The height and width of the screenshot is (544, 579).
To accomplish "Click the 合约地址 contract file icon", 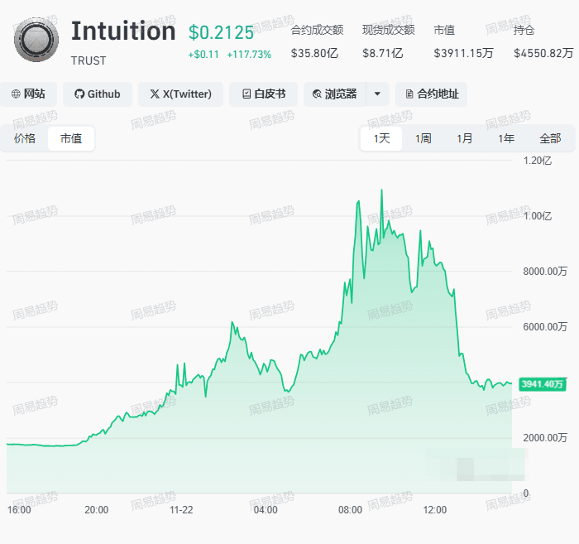I will (x=409, y=94).
